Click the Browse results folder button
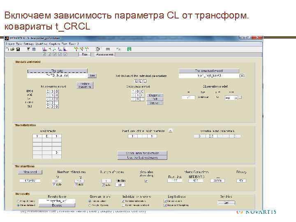This screenshot has width=296, height=222. [57, 205]
